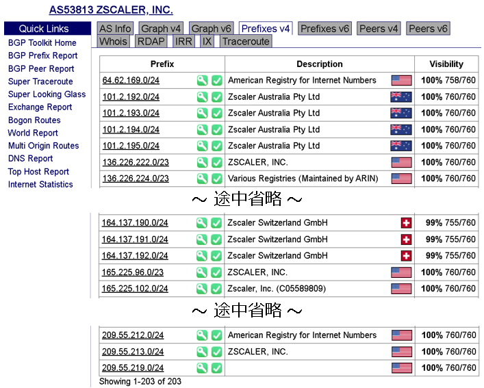Click search icon for 101.2.194.0/24
The height and width of the screenshot is (388, 484).
[202, 129]
